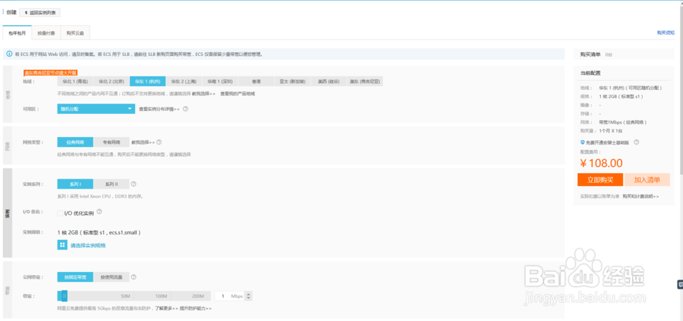Click the orange 立即购买 button
The height and width of the screenshot is (321, 683).
tap(600, 180)
